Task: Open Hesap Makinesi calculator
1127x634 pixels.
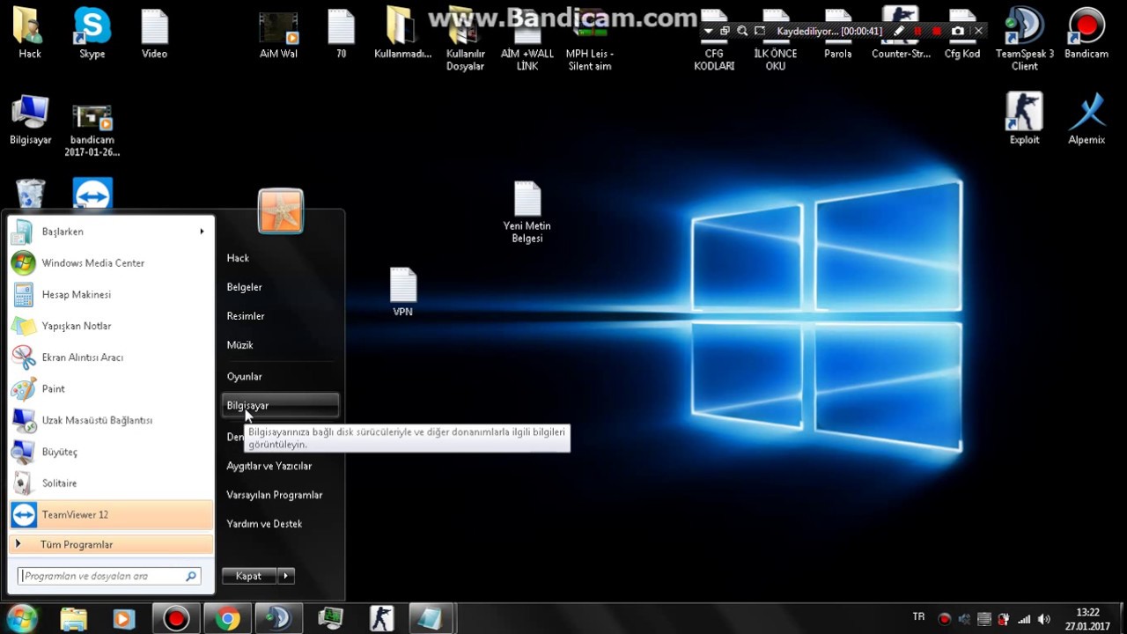Action: (x=111, y=294)
